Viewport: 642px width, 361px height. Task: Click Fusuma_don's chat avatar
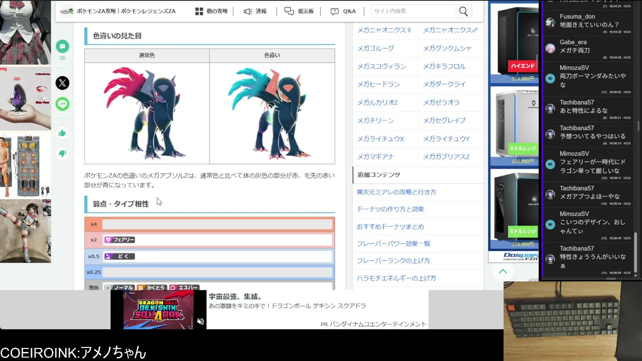click(x=550, y=23)
